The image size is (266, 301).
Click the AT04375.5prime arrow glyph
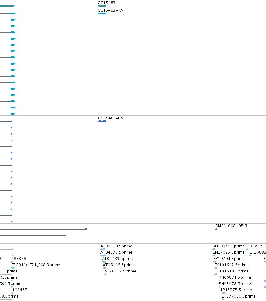tap(103, 256)
